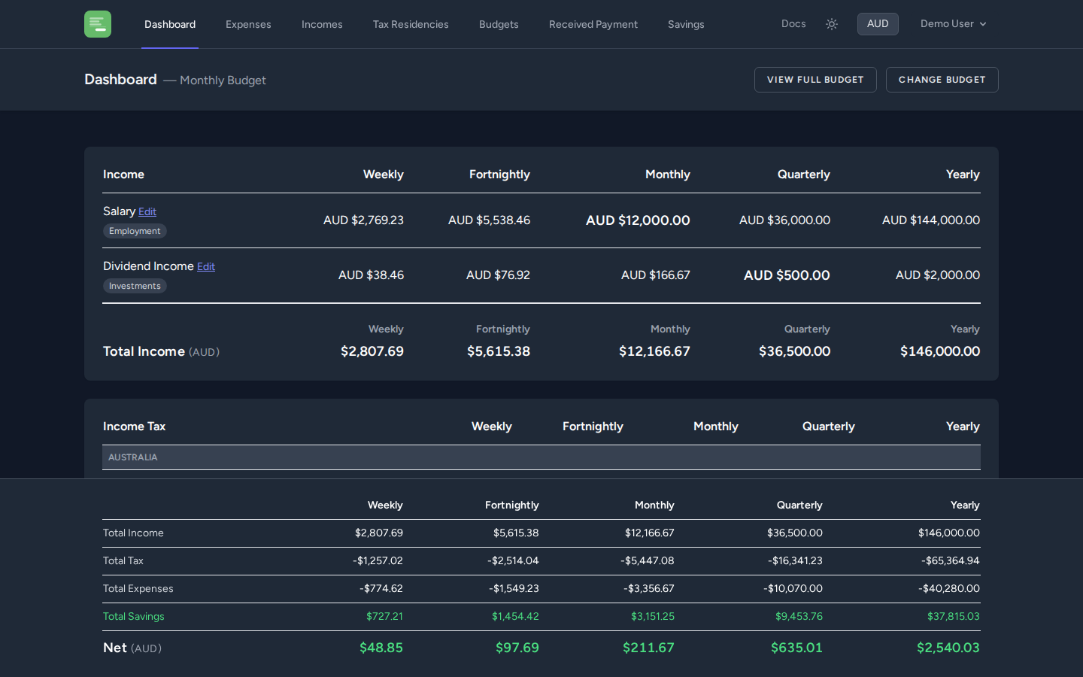Click the Total Expenses row label
1083x677 pixels.
[x=138, y=588]
